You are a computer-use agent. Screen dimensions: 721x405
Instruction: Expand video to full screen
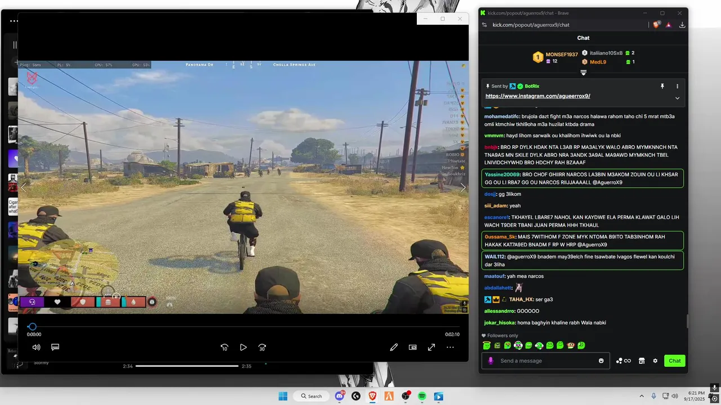[431, 347]
